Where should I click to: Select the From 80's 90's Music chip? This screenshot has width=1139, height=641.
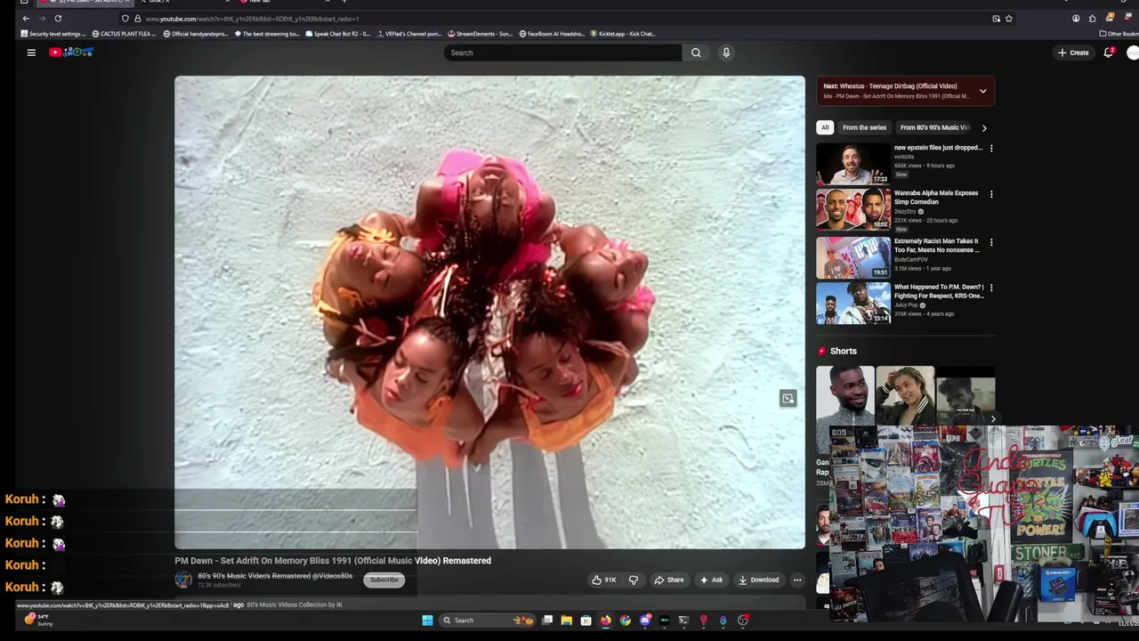coord(934,127)
